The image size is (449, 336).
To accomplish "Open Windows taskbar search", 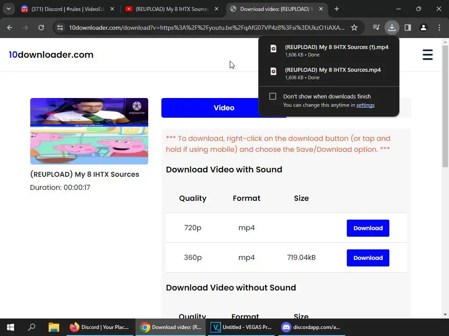I will (32, 327).
